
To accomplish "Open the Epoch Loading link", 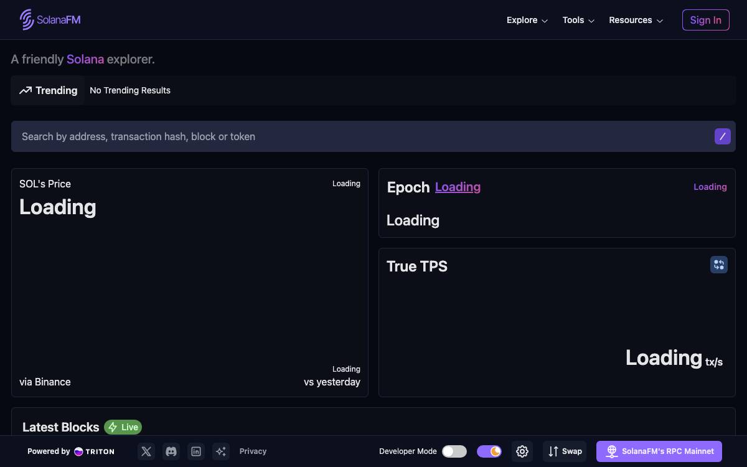I will click(x=458, y=187).
